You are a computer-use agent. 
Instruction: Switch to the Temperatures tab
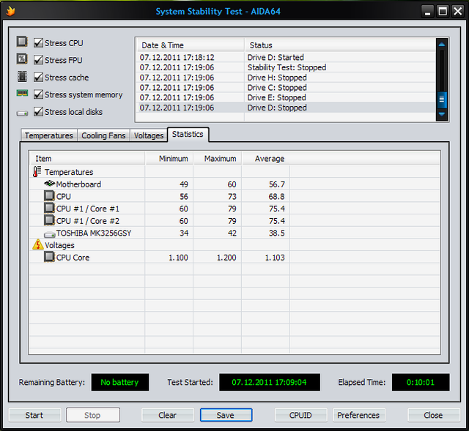[x=49, y=135]
